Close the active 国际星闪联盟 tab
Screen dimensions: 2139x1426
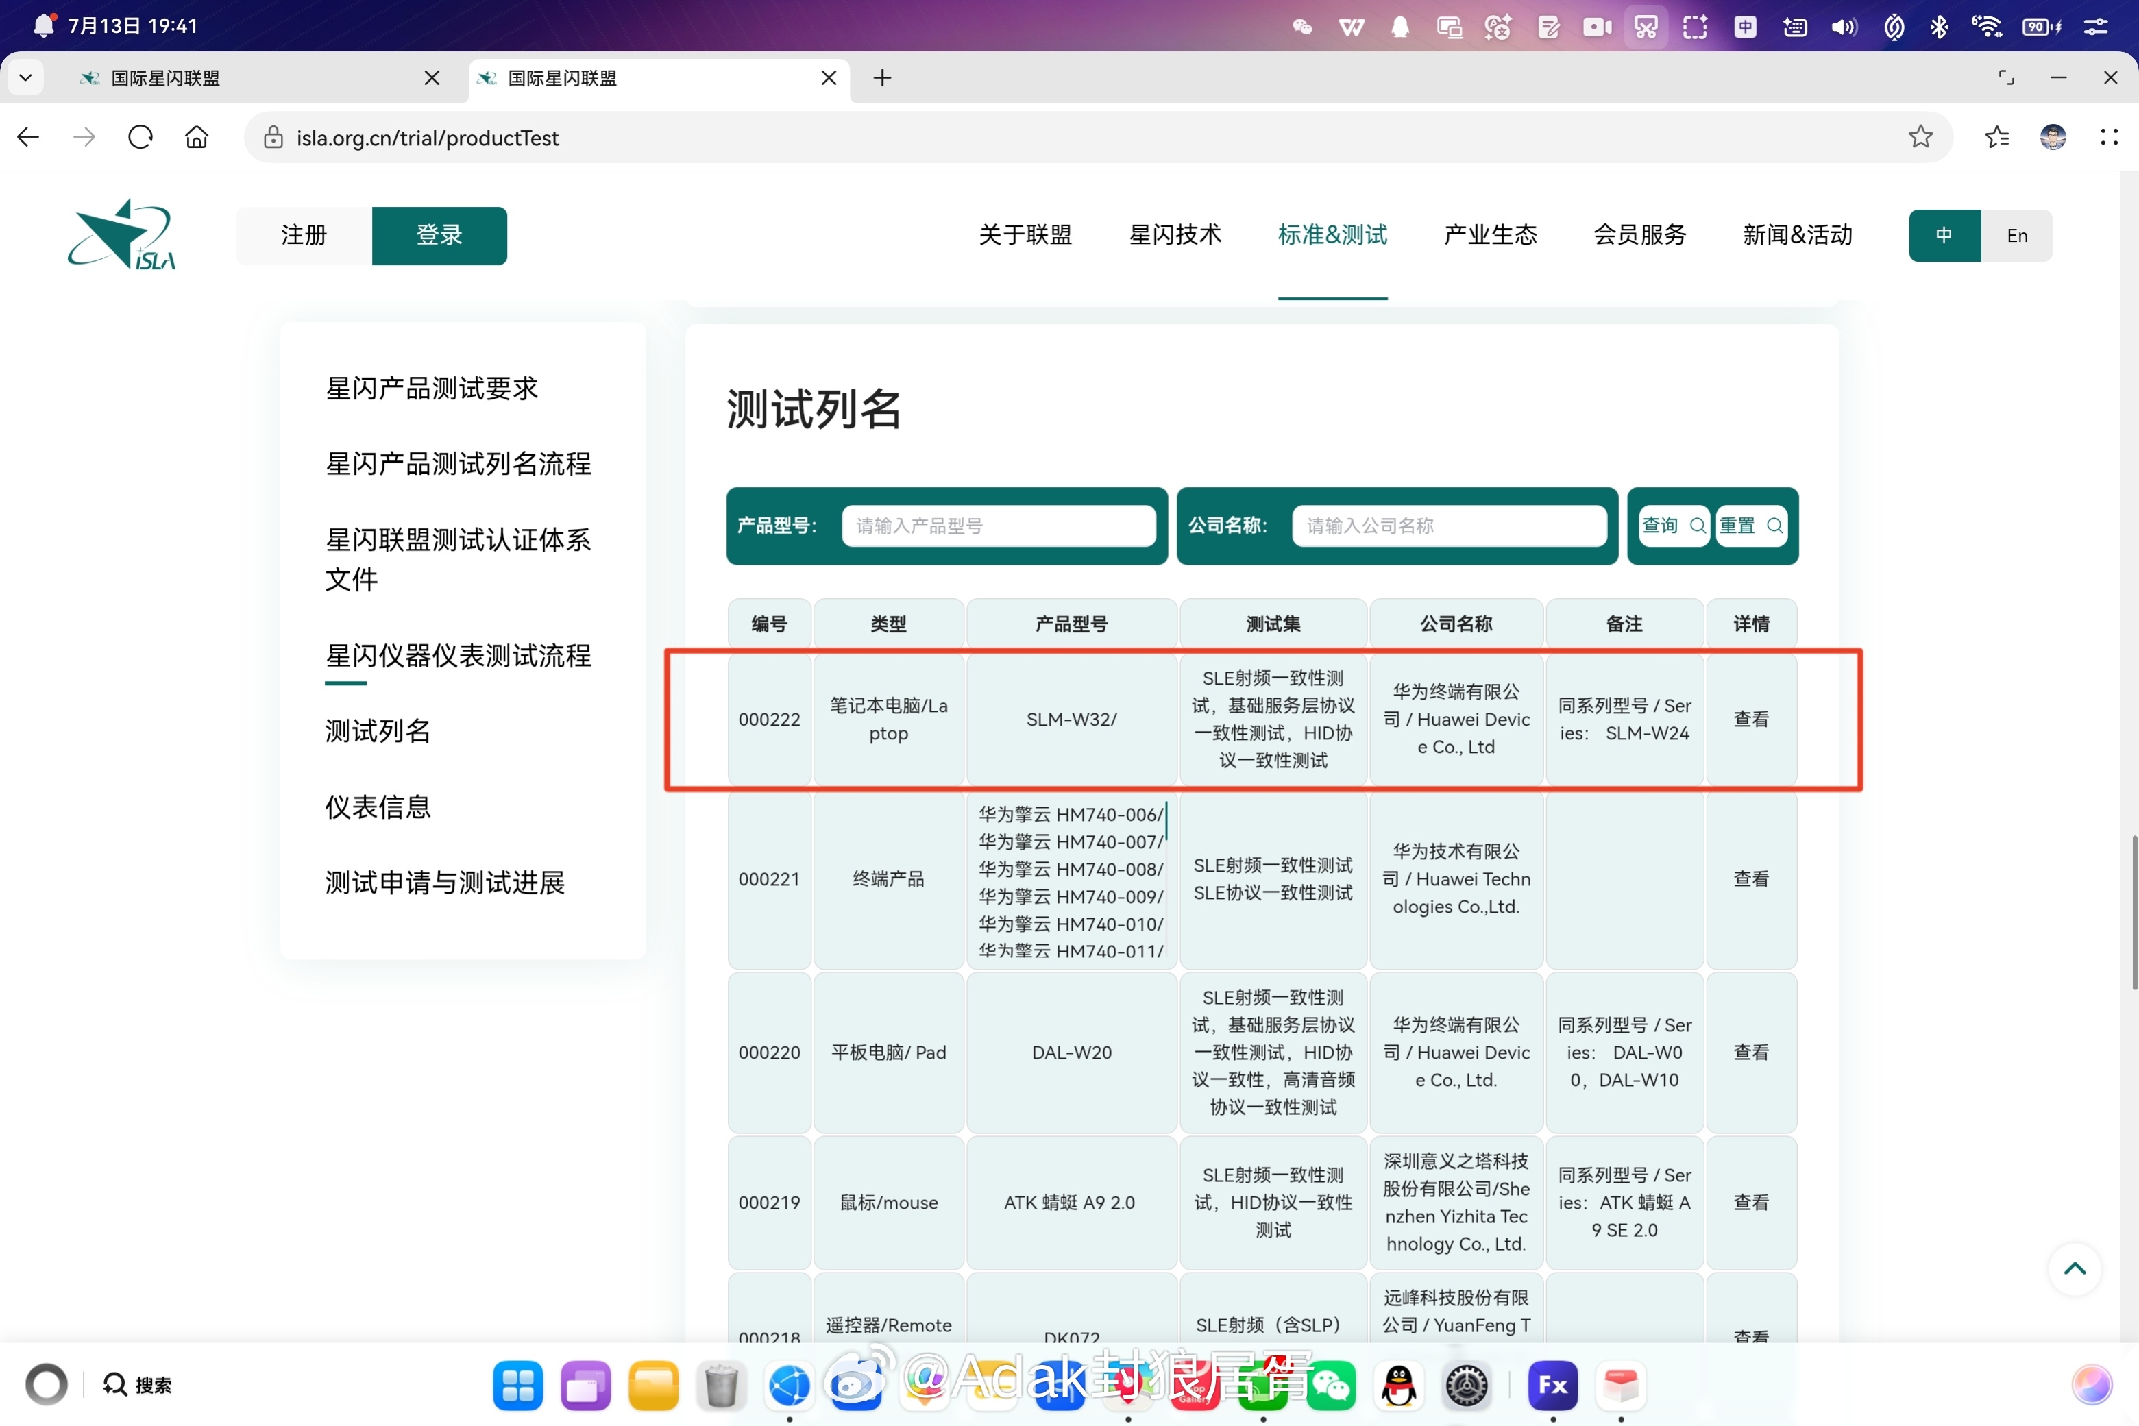tap(829, 78)
